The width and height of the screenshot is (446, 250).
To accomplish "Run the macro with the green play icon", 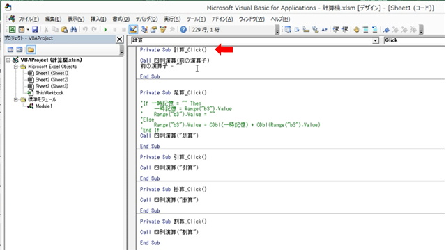I will pos(105,29).
